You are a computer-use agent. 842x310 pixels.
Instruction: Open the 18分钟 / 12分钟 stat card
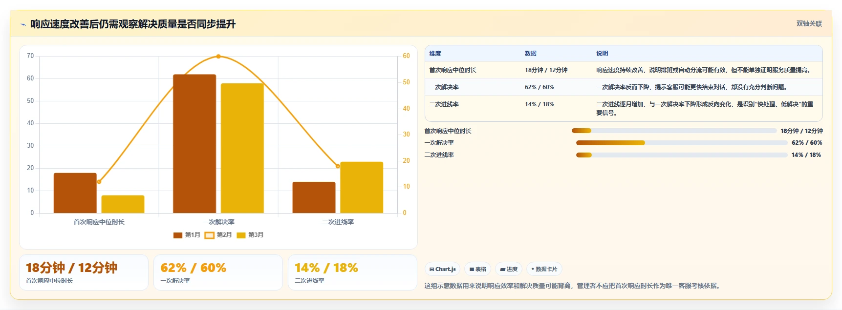pos(84,272)
